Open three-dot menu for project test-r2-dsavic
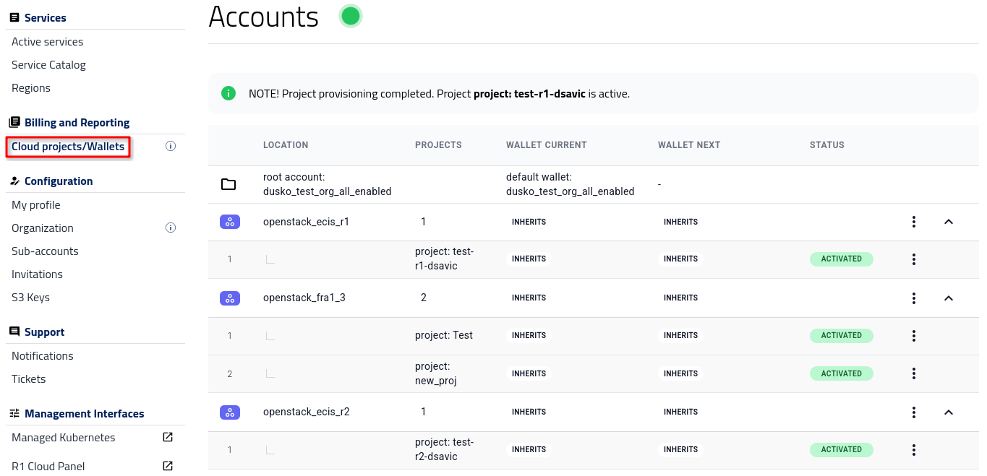This screenshot has width=987, height=476. tap(914, 449)
